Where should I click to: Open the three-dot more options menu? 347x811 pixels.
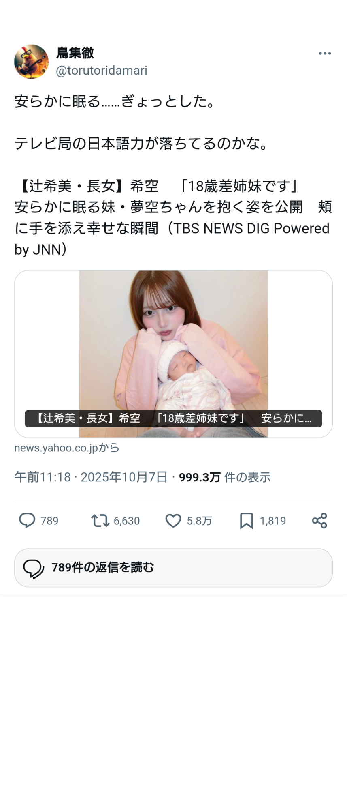click(x=325, y=54)
